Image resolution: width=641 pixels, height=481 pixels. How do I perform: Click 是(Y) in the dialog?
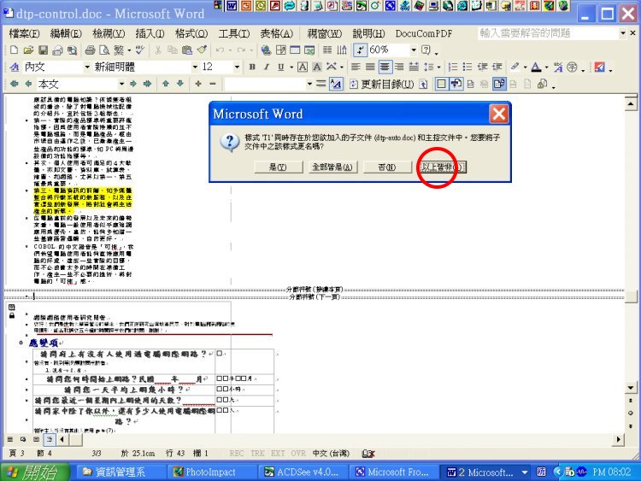278,167
